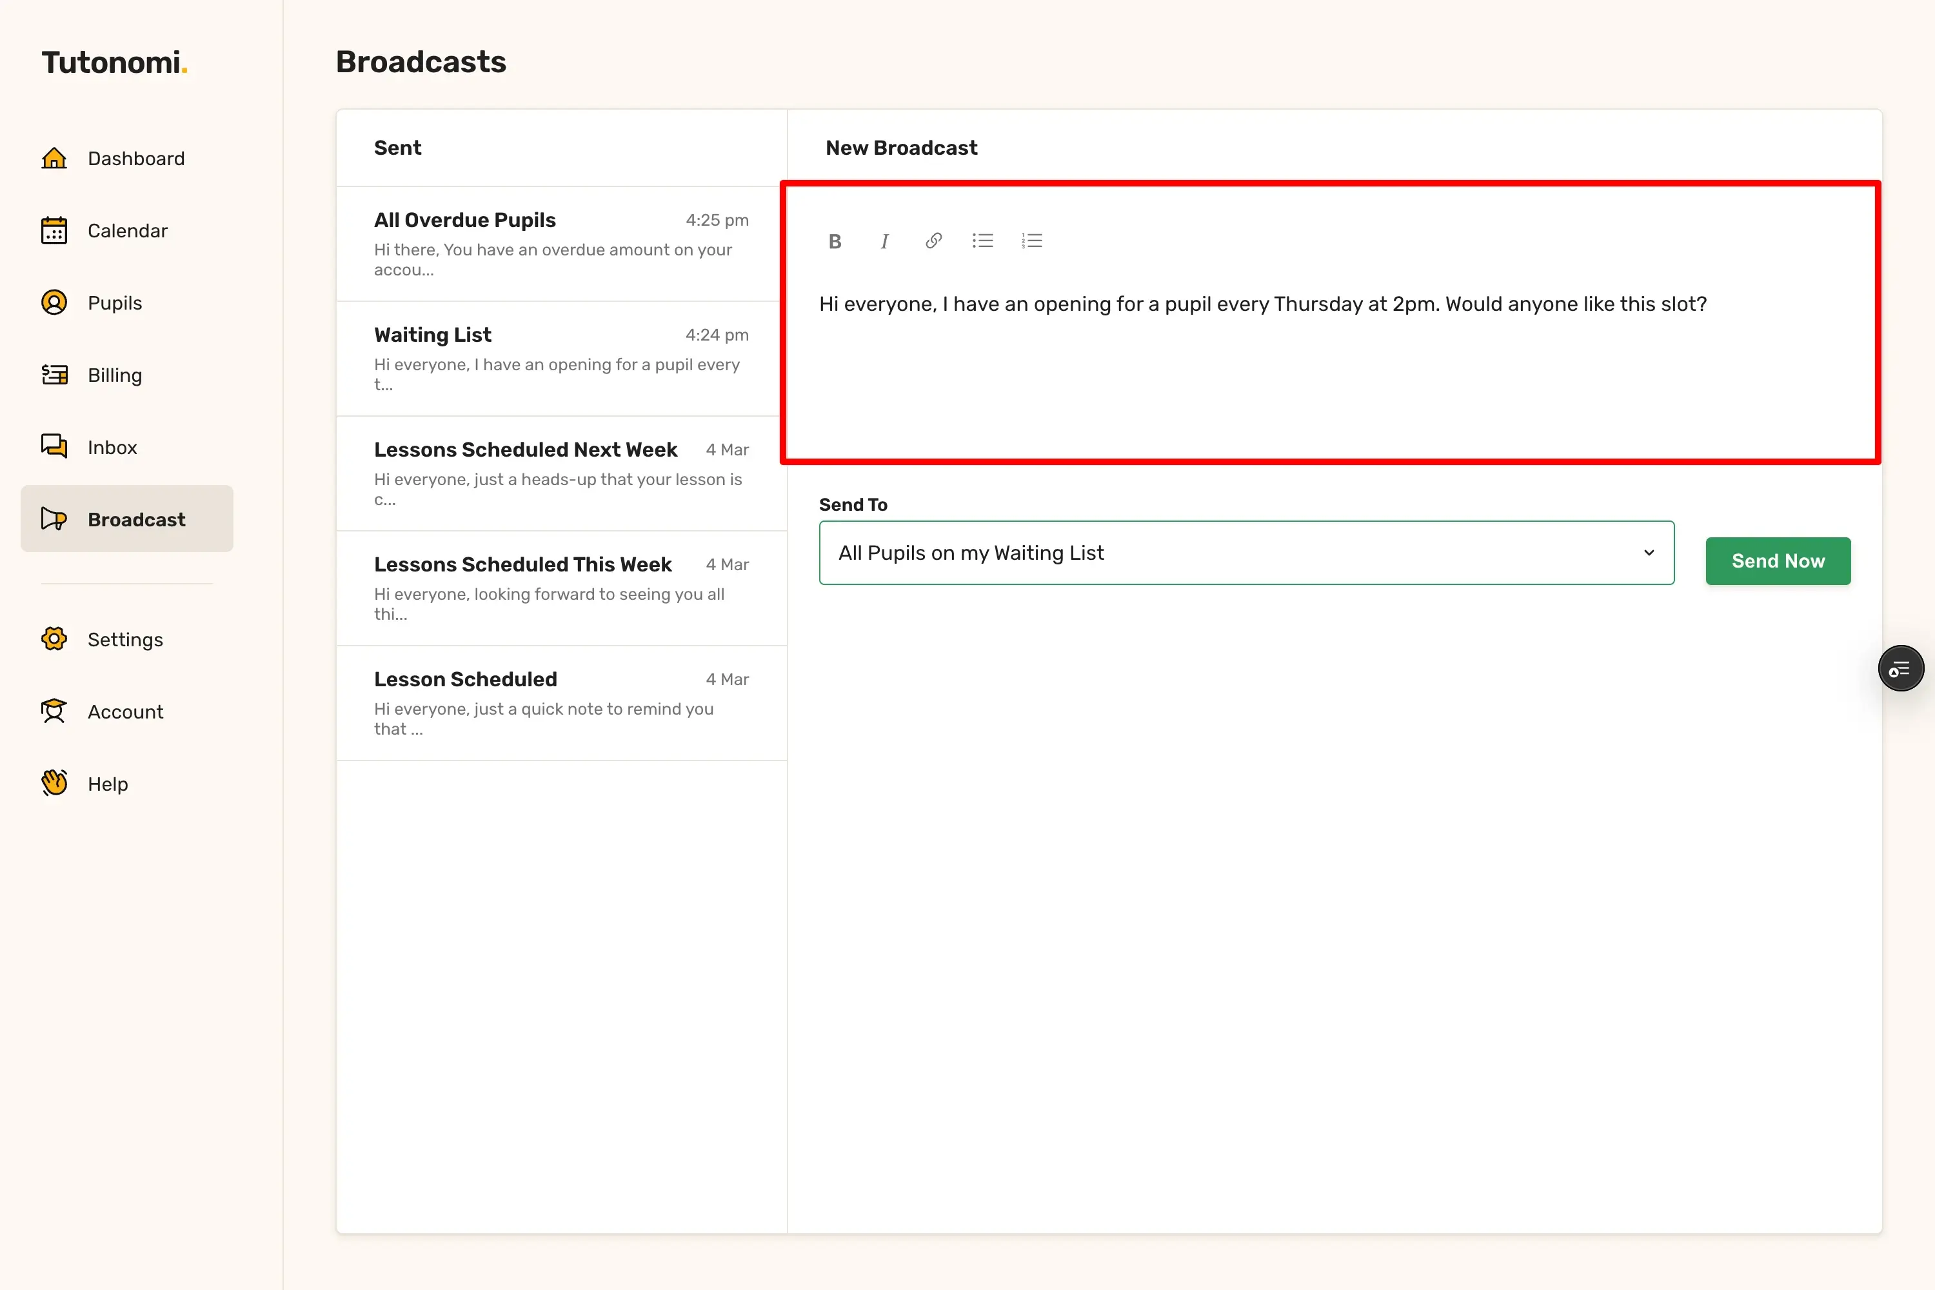
Task: Toggle italic formatting in editor
Action: point(884,241)
